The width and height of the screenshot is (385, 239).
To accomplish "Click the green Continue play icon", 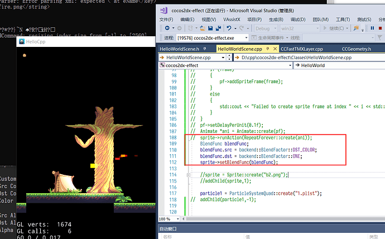I will coord(325,28).
